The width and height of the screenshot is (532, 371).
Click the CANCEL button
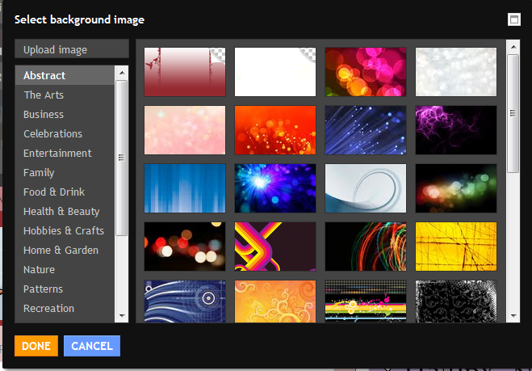(x=92, y=346)
